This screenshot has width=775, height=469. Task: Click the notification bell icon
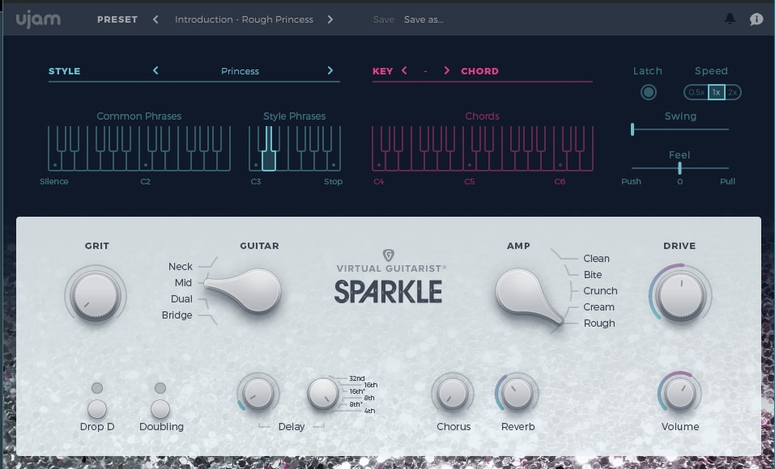click(730, 19)
